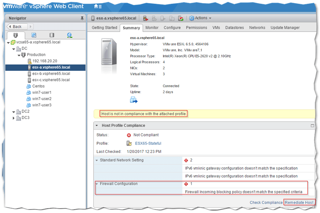This screenshot has width=320, height=213.
Task: Click host icon beside esx-b.vsphere65.local
Action: [x=29, y=74]
